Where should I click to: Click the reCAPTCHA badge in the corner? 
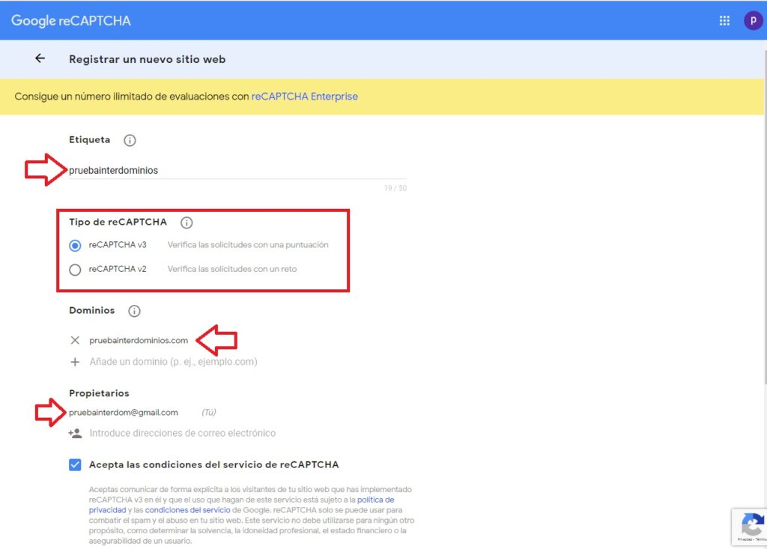(749, 527)
